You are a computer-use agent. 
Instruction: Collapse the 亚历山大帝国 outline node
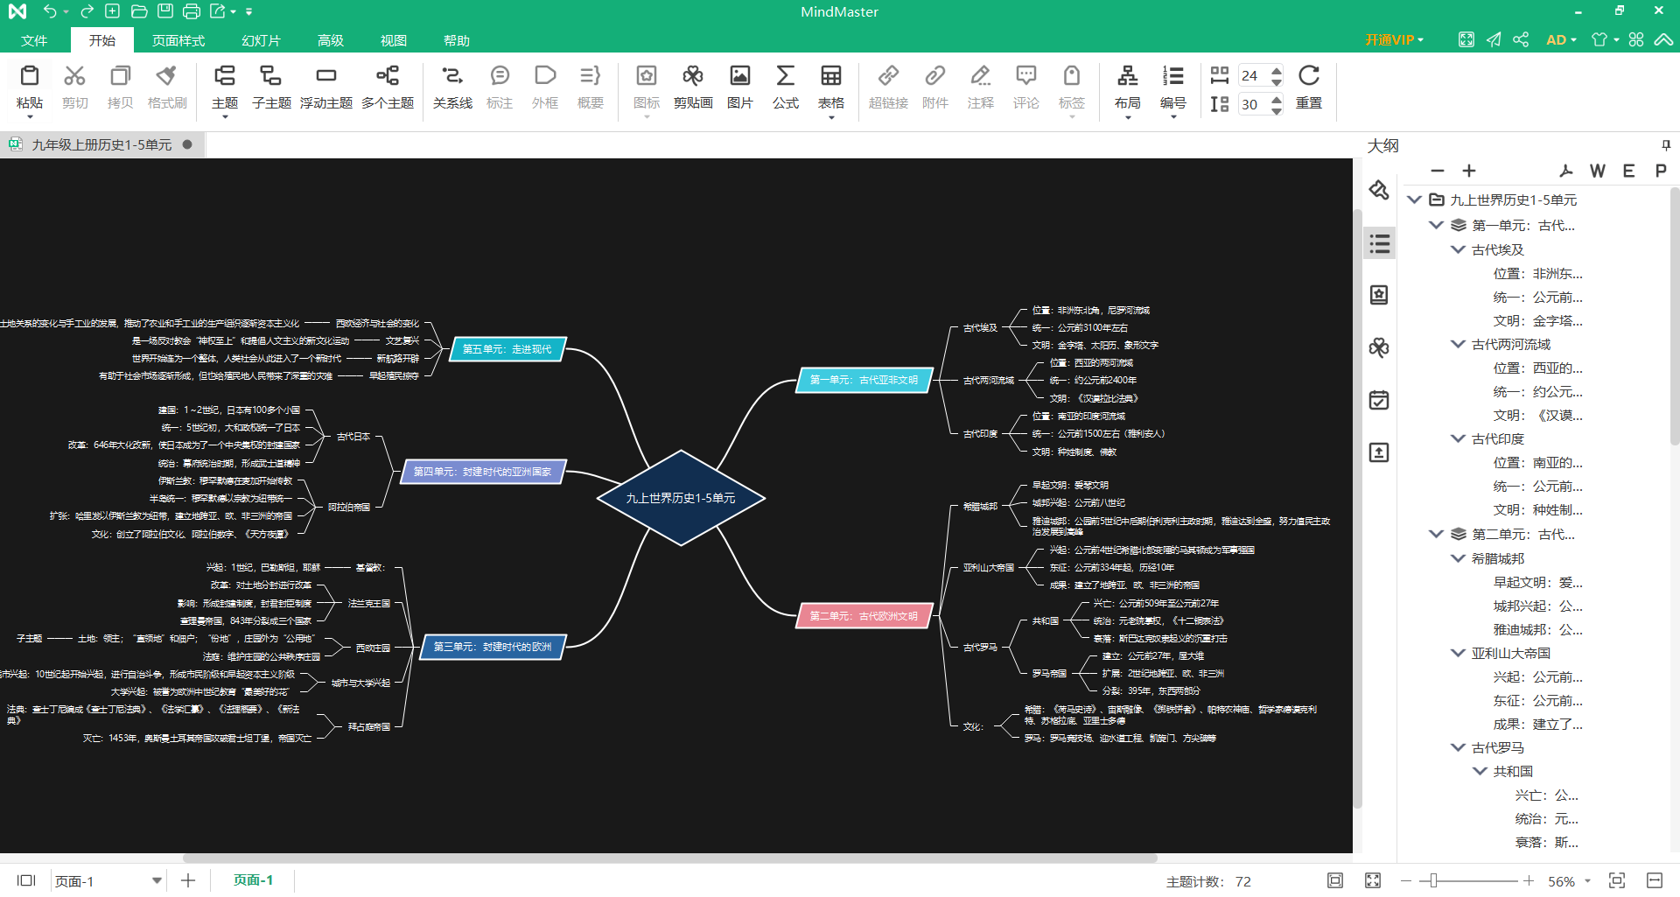(x=1458, y=653)
